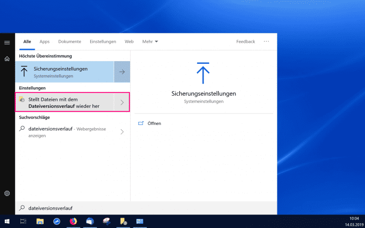Screen dimensions: 365x228
Task: Open search settings gear icon
Action: point(7,193)
